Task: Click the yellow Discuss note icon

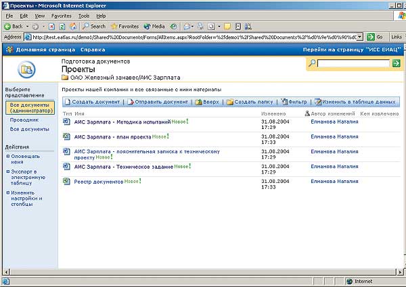Action: point(227,26)
